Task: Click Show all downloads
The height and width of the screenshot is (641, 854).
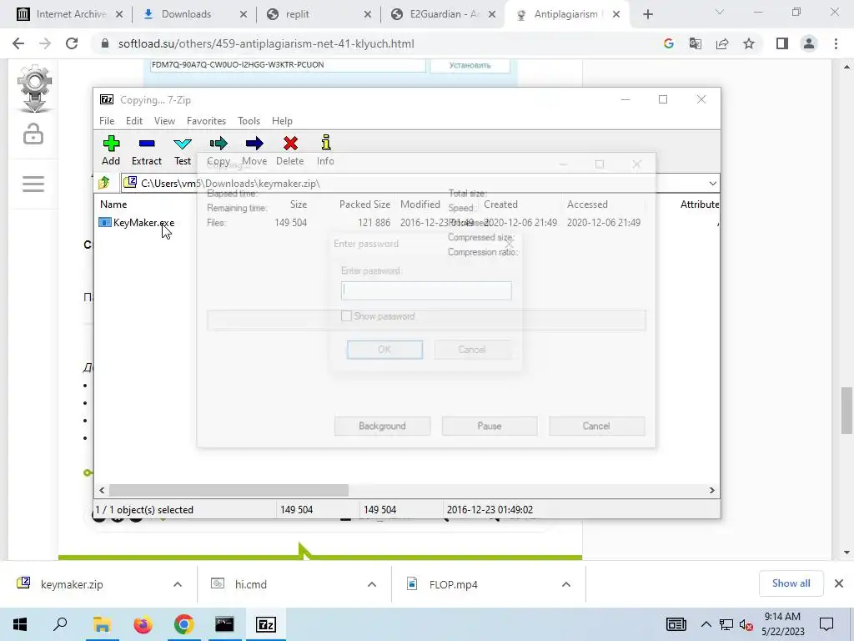Action: 791,583
